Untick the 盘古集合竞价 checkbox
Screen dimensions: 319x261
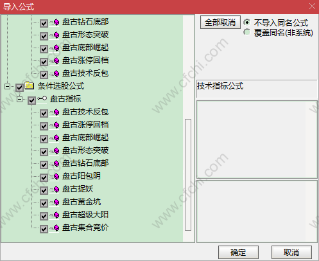point(44,229)
